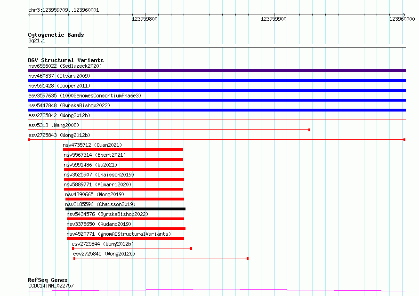The image size is (419, 296).
Task: Open nsv5447848 (ByrskaBishop2022) label
Action: click(69, 105)
